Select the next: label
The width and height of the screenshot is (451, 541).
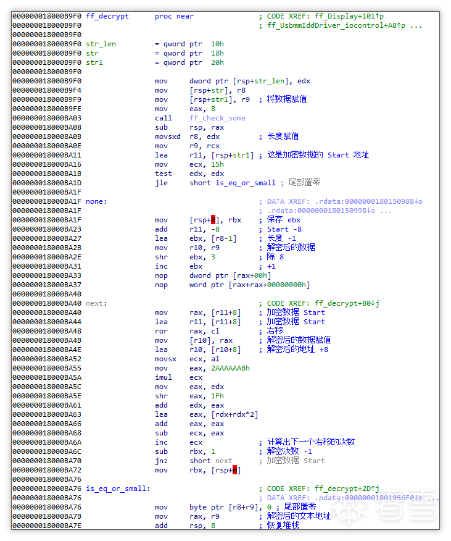click(96, 303)
